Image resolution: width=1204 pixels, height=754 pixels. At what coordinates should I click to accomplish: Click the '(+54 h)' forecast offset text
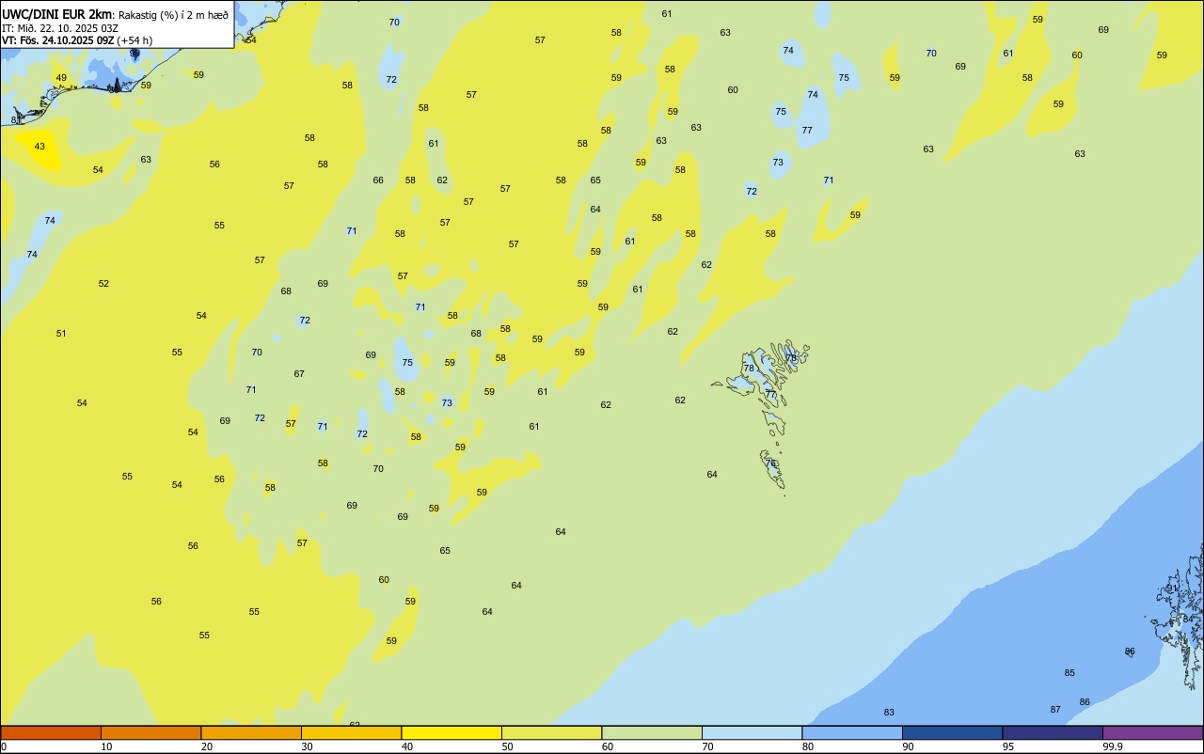click(135, 40)
